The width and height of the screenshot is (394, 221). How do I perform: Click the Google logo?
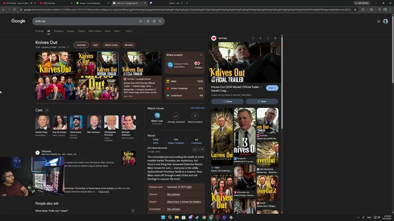(18, 21)
